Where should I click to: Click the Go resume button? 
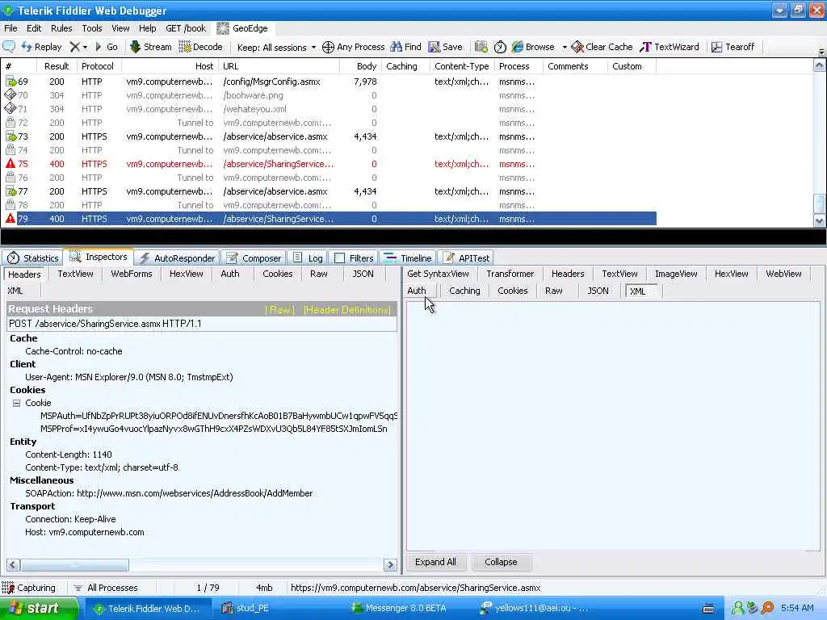tap(106, 47)
